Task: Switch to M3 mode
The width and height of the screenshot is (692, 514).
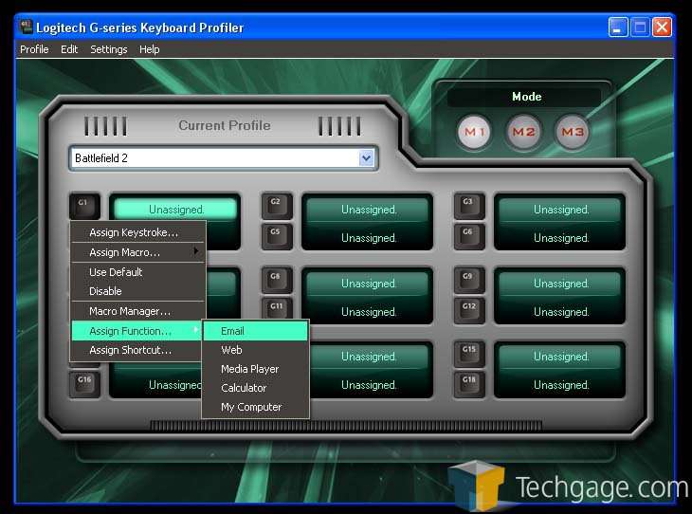Action: pos(573,132)
